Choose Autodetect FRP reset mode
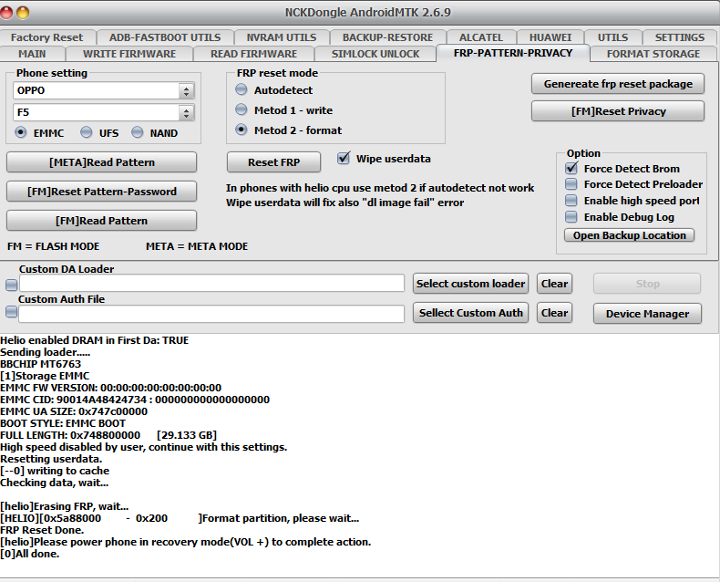720x582 pixels. tap(242, 89)
